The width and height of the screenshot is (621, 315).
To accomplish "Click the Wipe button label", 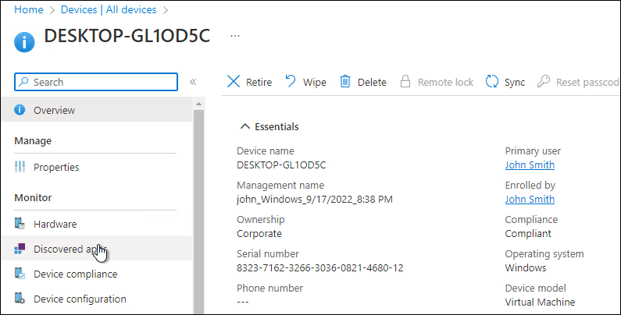I will tap(315, 82).
